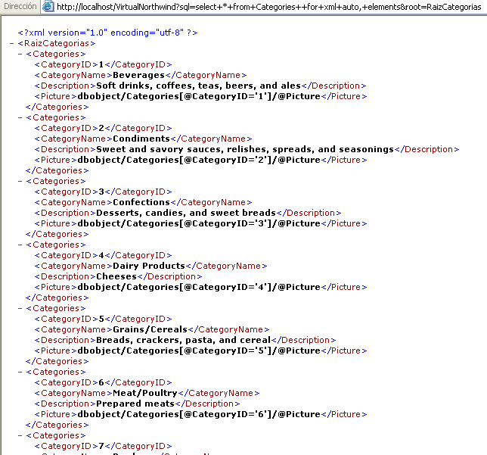Viewport: 487px width, 455px height.
Task: Click the Meat/Poultry category name
Action: [145, 393]
